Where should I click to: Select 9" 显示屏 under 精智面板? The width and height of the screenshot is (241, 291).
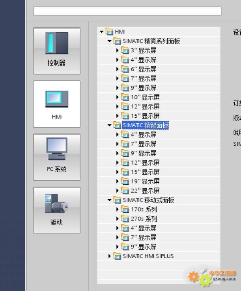[143, 153]
